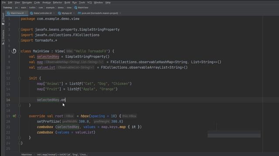
Task: Click the Training breadcrumb in navigation bar
Action: [7, 8]
